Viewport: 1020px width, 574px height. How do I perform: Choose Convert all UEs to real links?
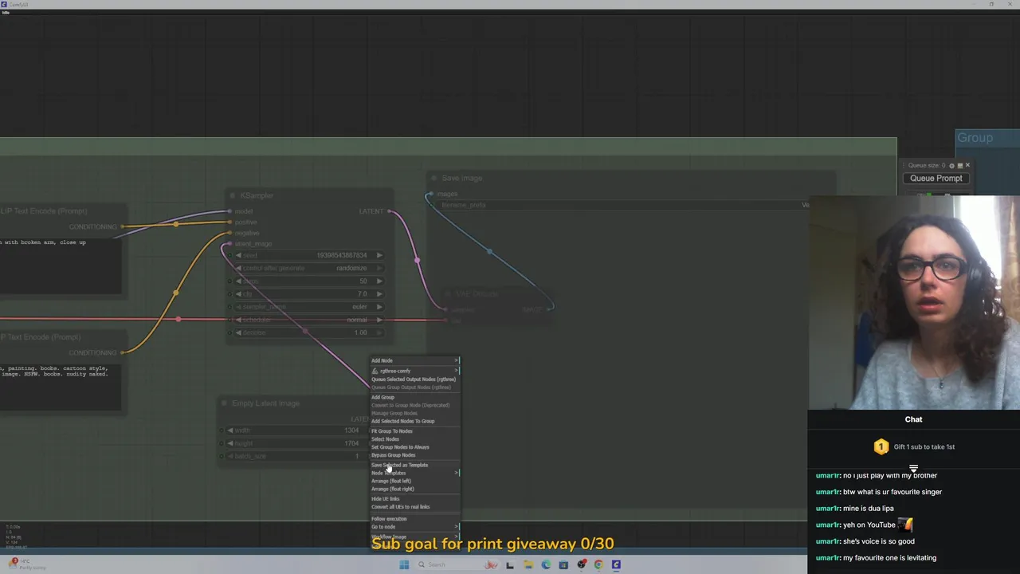tap(415, 507)
